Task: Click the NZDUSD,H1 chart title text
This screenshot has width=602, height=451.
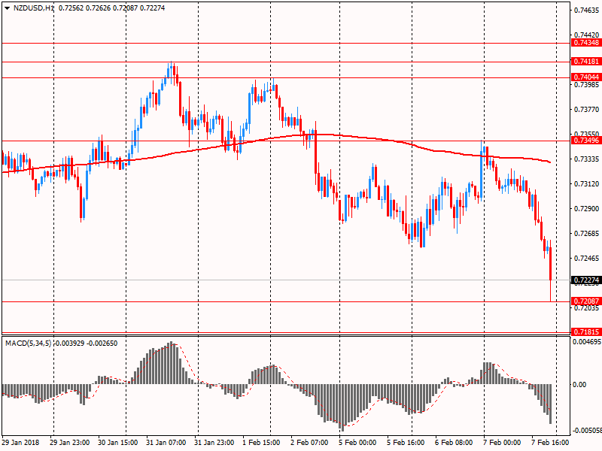Action: click(x=34, y=7)
